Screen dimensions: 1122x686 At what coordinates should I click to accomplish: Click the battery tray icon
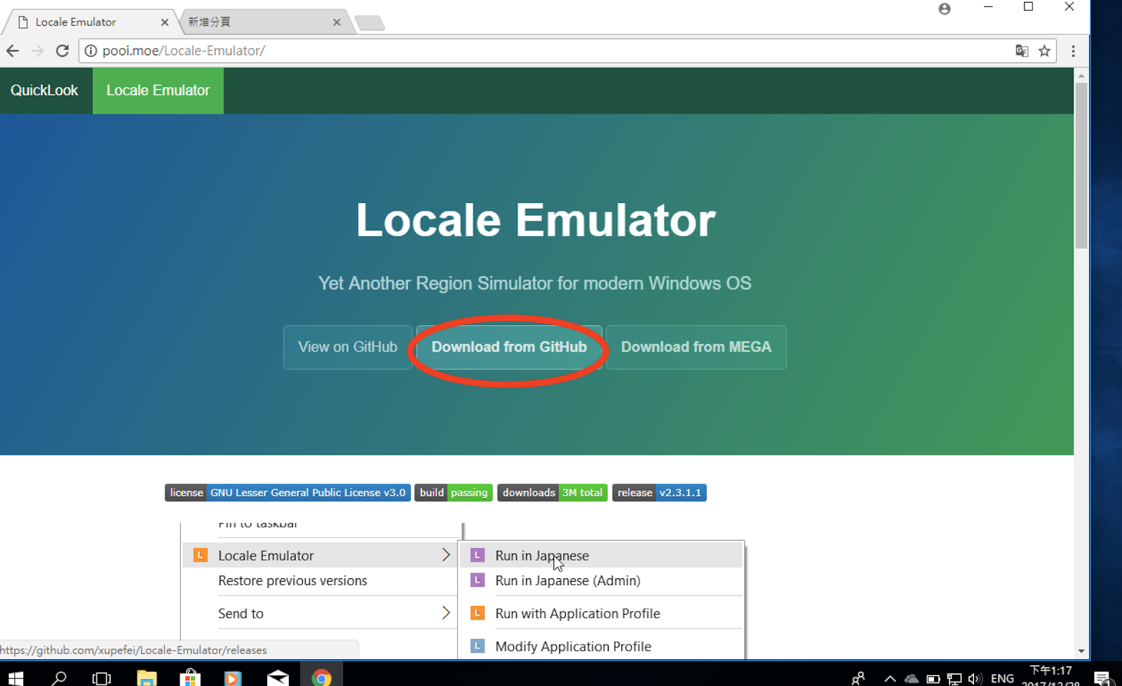pos(933,678)
